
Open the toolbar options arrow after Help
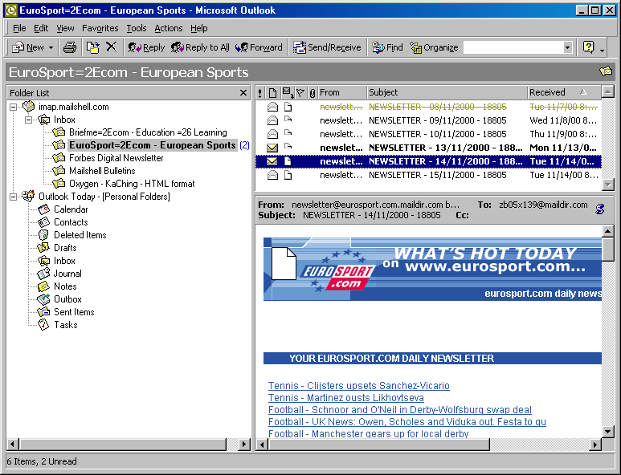pos(602,51)
